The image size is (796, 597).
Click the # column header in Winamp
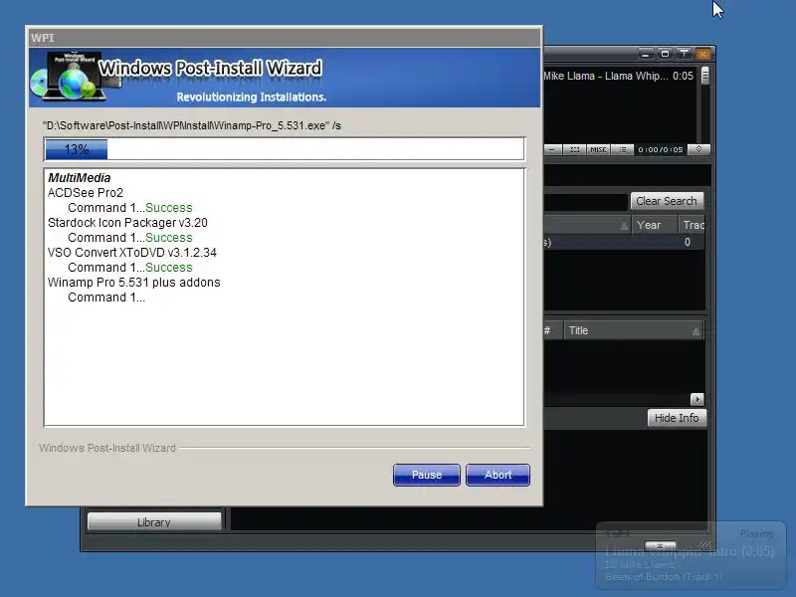[x=552, y=330]
